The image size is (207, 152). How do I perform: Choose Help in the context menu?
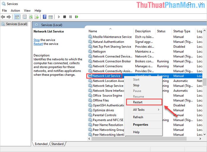tap(143, 132)
